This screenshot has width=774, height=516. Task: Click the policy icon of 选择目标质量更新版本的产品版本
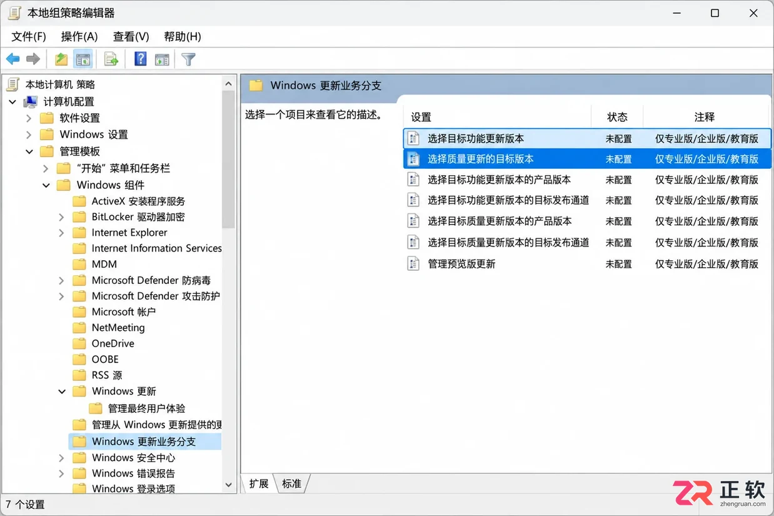tap(413, 221)
